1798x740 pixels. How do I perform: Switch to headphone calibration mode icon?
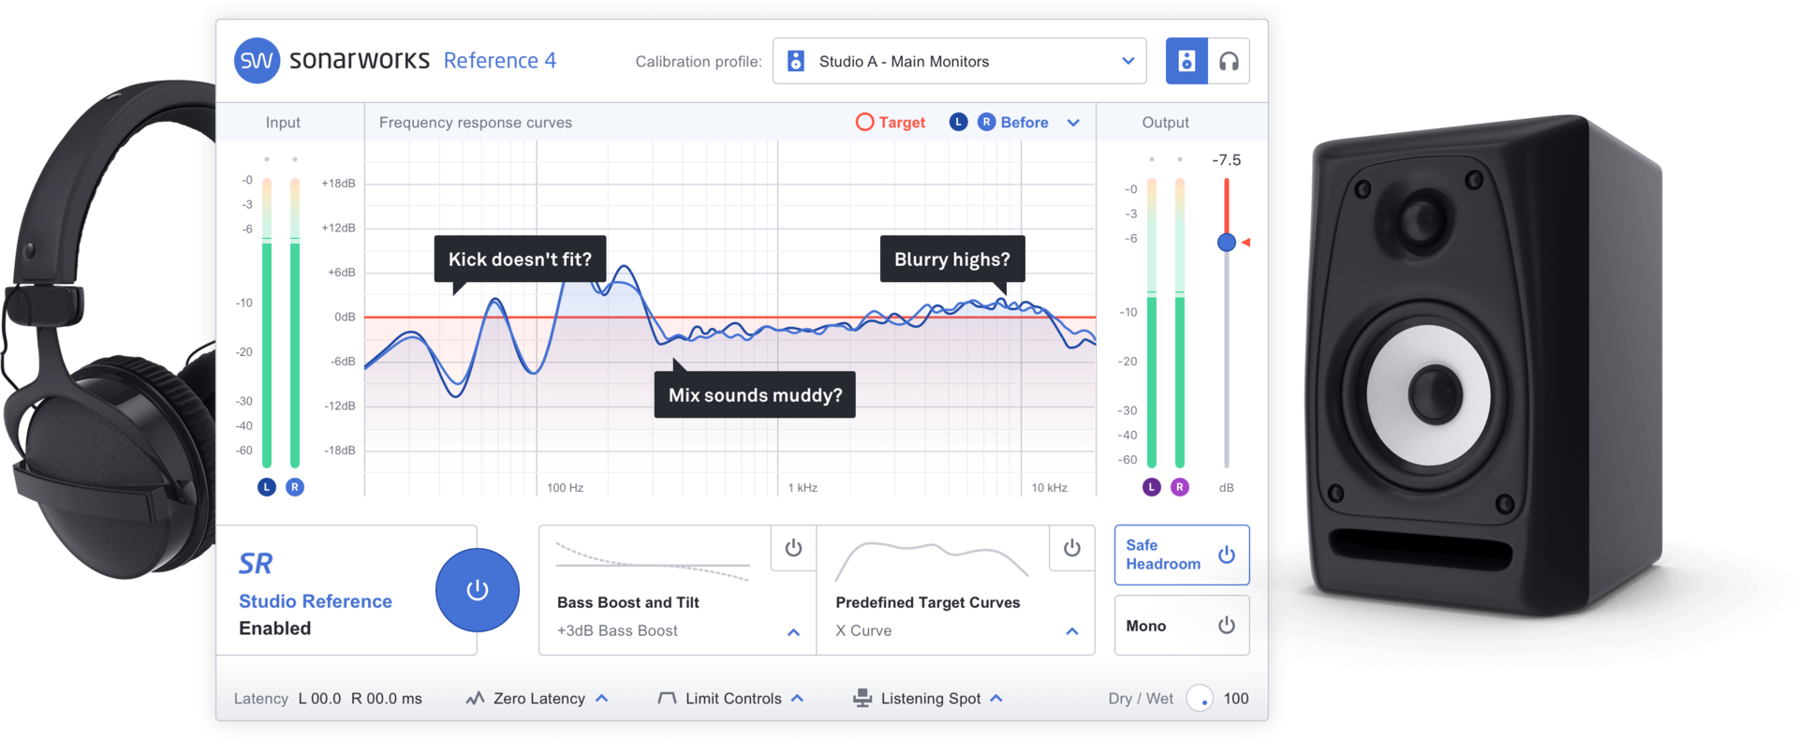point(1229,61)
